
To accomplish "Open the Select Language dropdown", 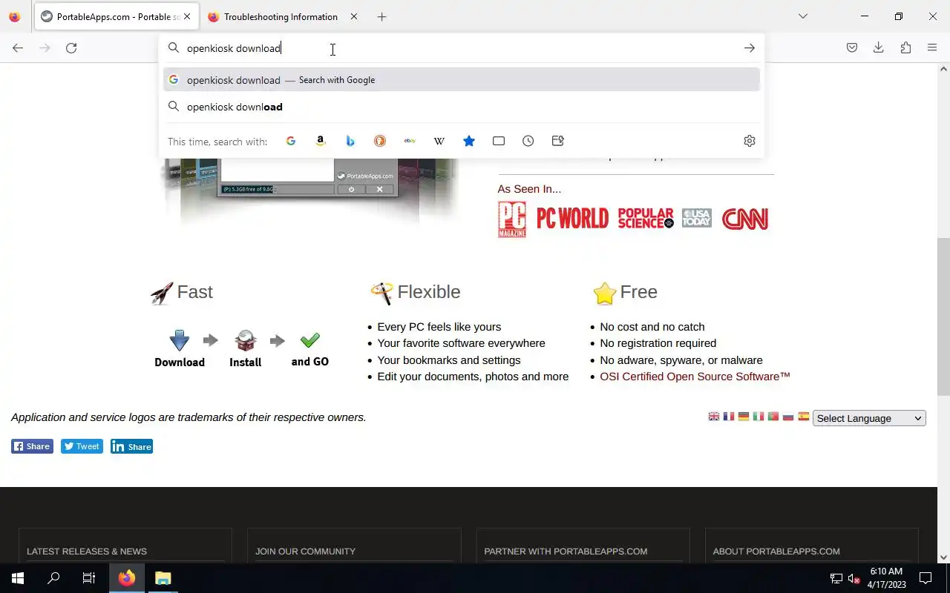I will pos(869,418).
